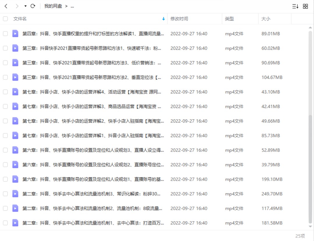Check the 第七章 快手小店入驻指南 file checkbox

pos(6,121)
